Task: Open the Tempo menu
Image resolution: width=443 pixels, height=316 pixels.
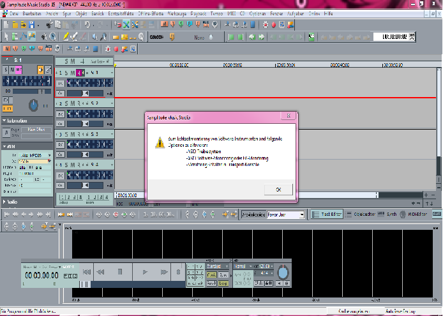Action: tap(216, 13)
